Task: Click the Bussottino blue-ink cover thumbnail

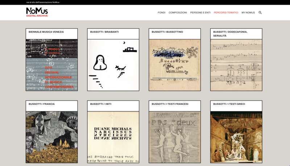Action: tap(175, 65)
